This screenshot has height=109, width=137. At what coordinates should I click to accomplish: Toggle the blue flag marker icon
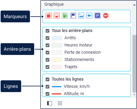point(73,16)
